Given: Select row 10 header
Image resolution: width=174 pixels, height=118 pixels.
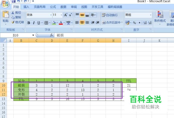Looking at the screenshot, I should 3,85.
